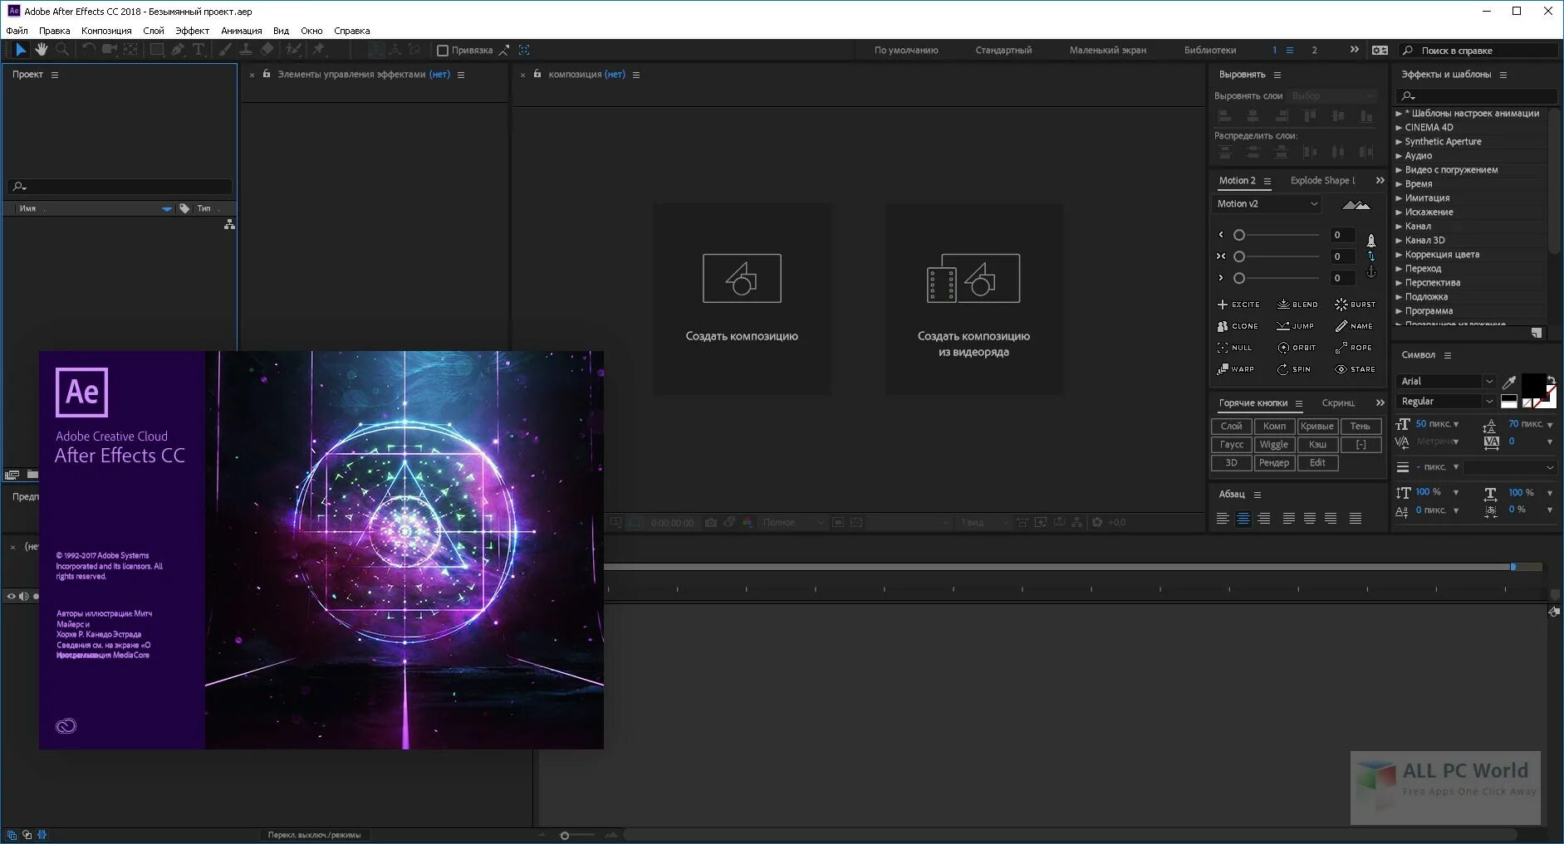The height and width of the screenshot is (844, 1564).
Task: Enable the Привязка snapping checkbox
Action: [443, 51]
